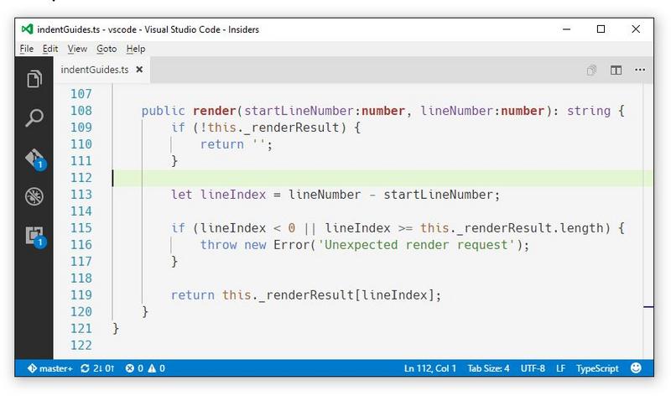The width and height of the screenshot is (671, 396).
Task: Click line number 121 in the gutter
Action: [x=81, y=328]
